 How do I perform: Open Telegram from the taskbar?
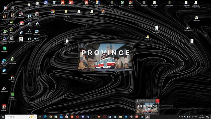click(126, 117)
